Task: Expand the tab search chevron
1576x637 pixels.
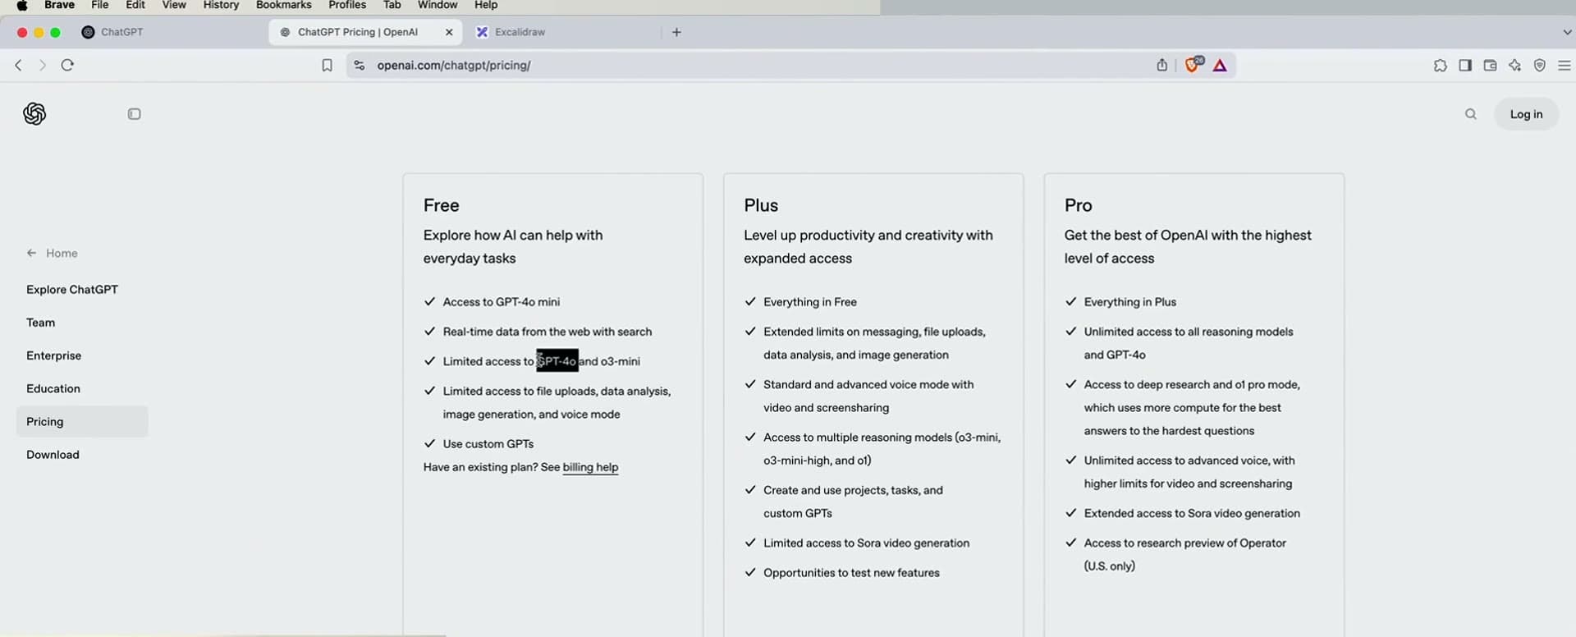Action: pyautogui.click(x=1567, y=32)
